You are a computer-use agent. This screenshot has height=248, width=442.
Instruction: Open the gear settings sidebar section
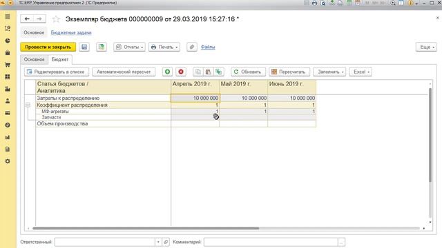pyautogui.click(x=8, y=161)
